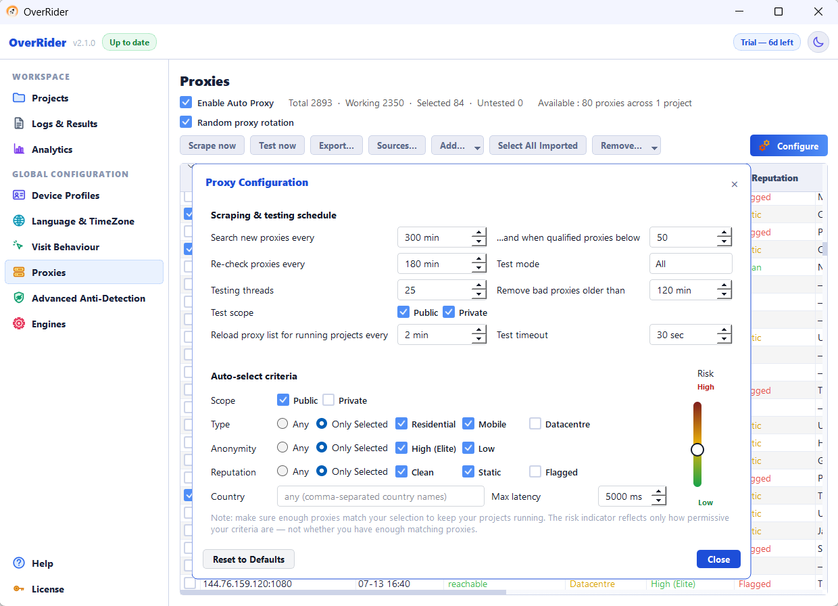This screenshot has height=606, width=838.
Task: Click the OverRider title bar app icon
Action: click(12, 11)
